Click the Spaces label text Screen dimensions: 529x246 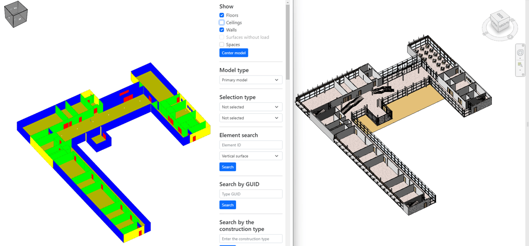point(233,44)
